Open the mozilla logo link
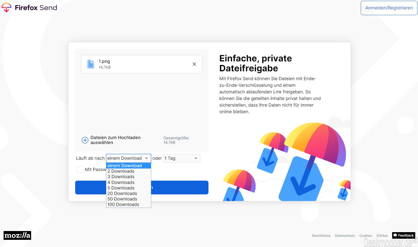 pyautogui.click(x=17, y=235)
